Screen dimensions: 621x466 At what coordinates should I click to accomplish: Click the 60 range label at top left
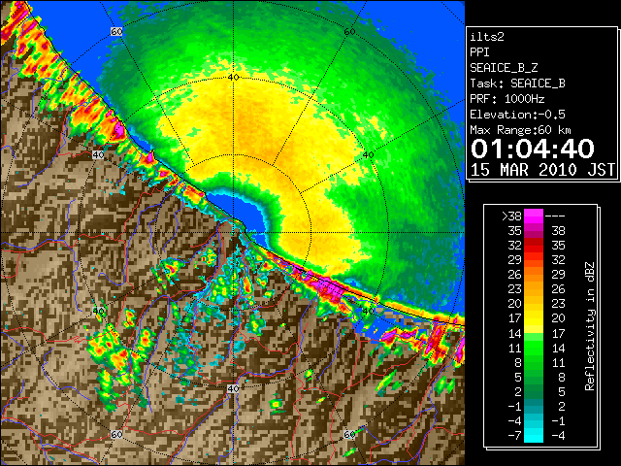click(116, 31)
